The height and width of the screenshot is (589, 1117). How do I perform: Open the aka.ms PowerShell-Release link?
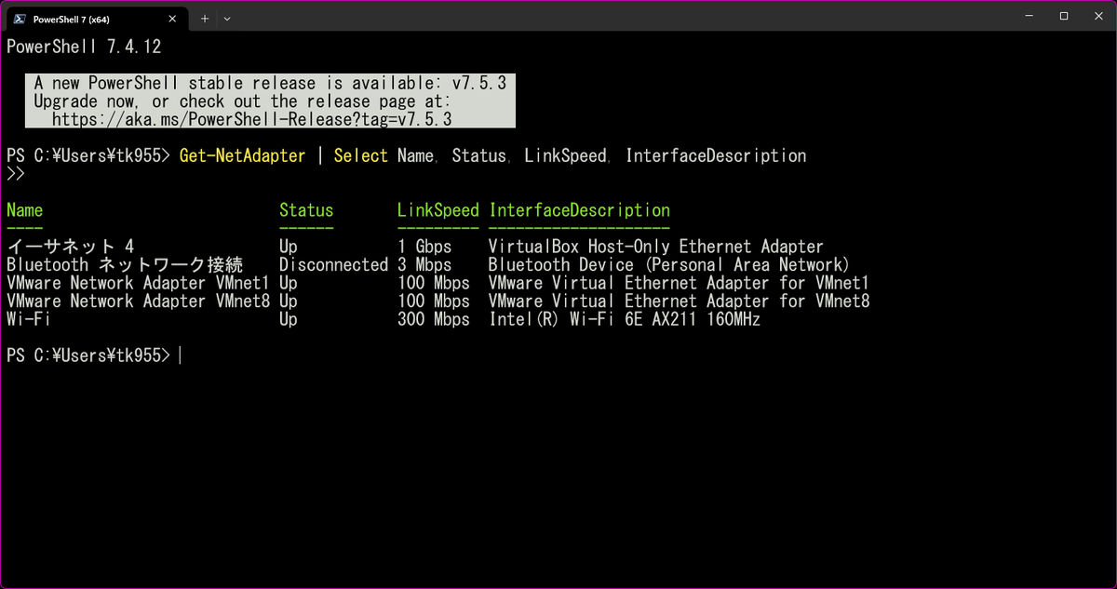[251, 119]
